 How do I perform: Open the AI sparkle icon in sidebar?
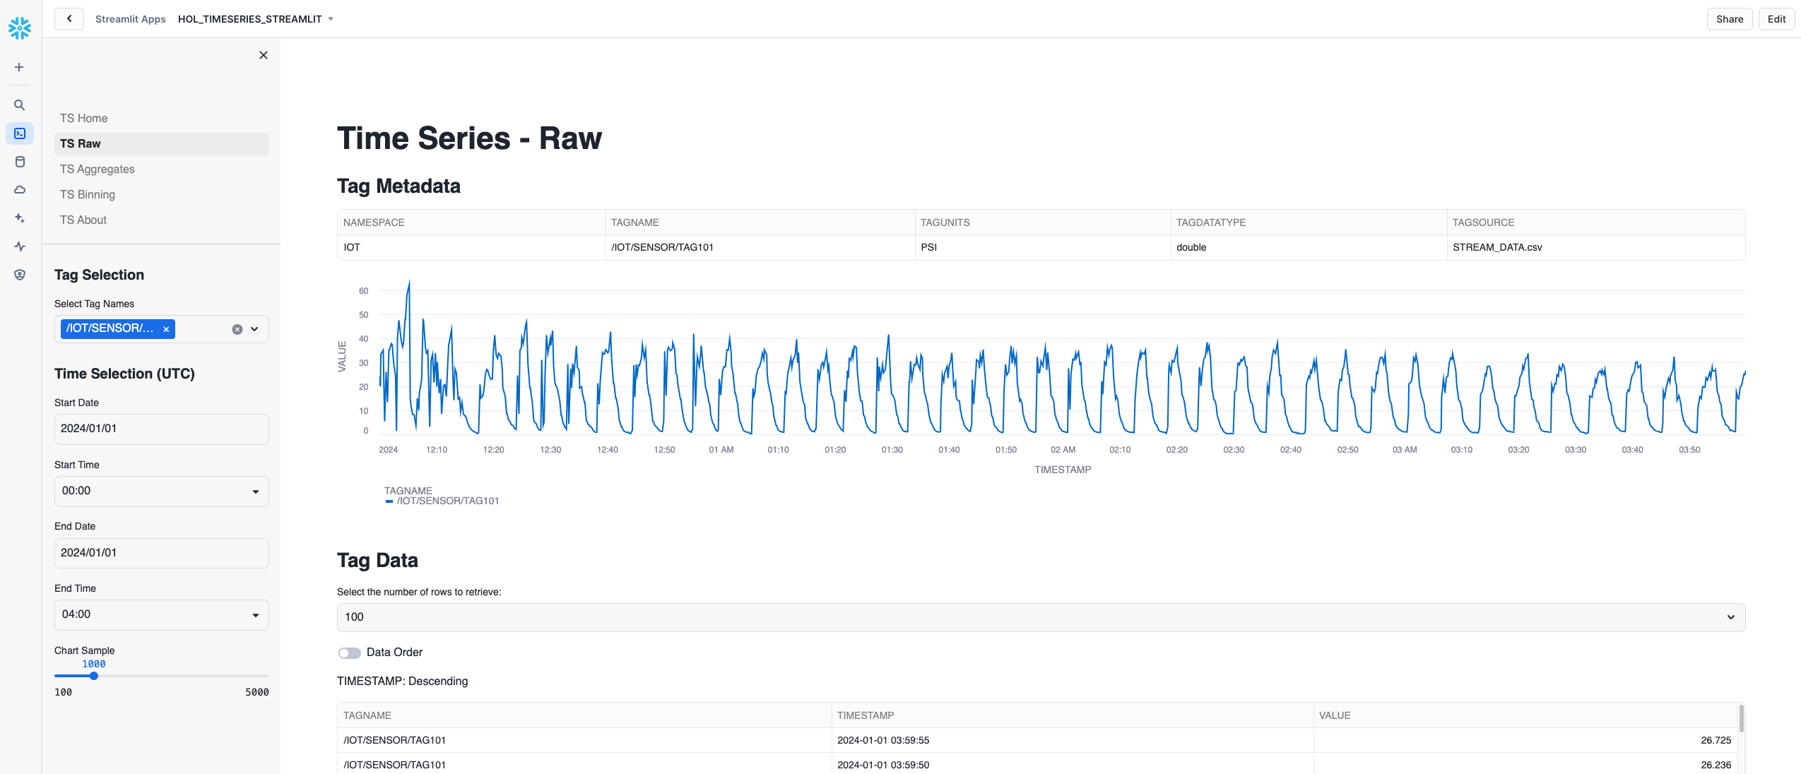tap(20, 218)
